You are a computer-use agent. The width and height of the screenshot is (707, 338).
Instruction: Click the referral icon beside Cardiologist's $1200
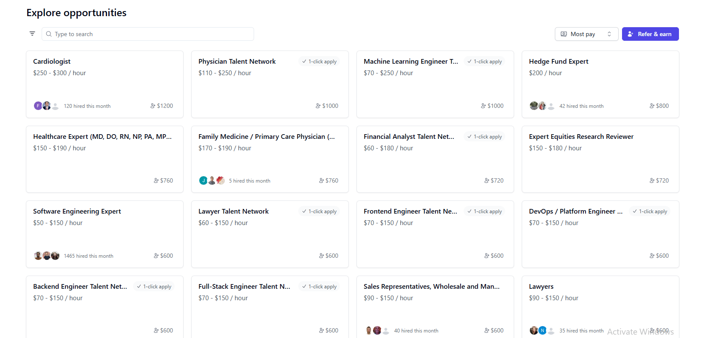coord(153,106)
